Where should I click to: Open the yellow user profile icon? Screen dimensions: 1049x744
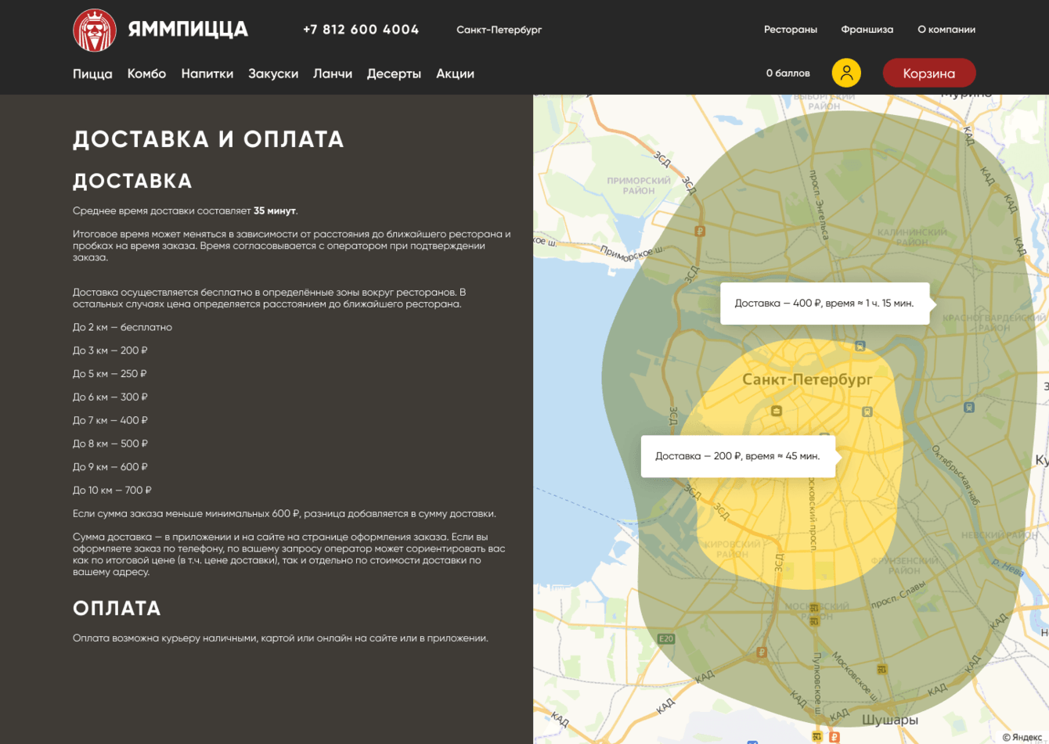click(846, 73)
